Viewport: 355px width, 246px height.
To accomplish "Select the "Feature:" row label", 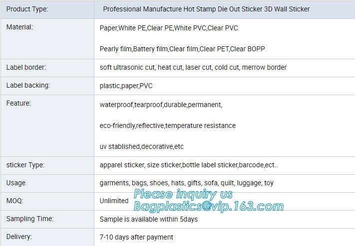I will (x=18, y=103).
